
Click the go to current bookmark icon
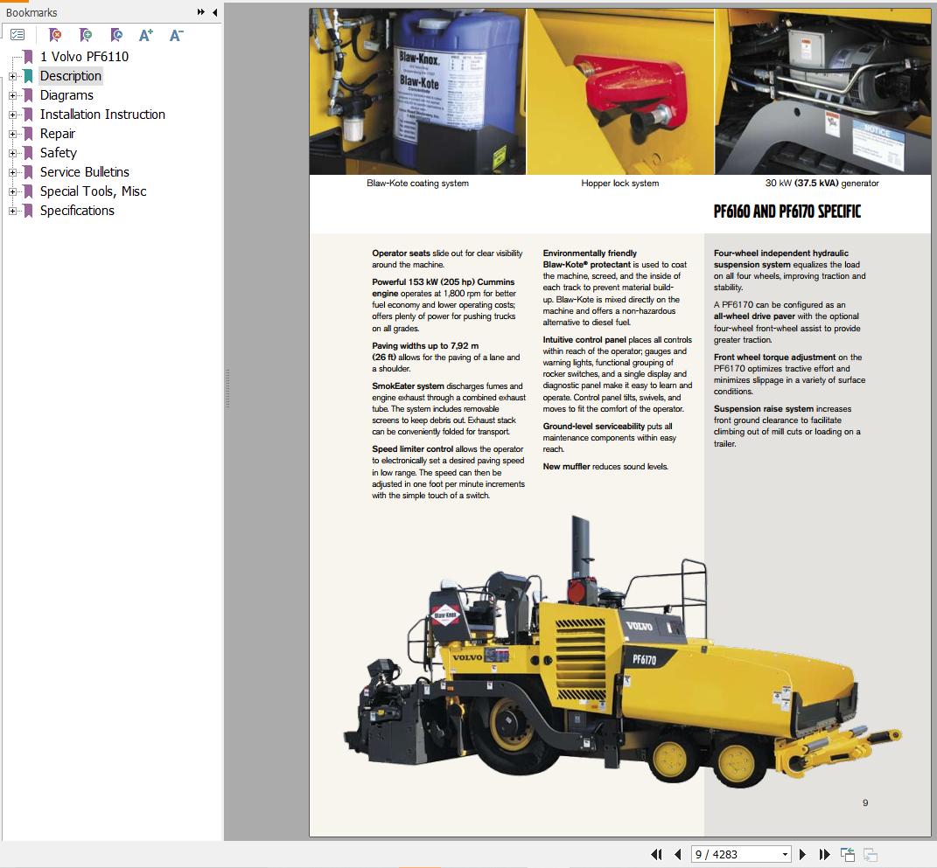coord(116,35)
